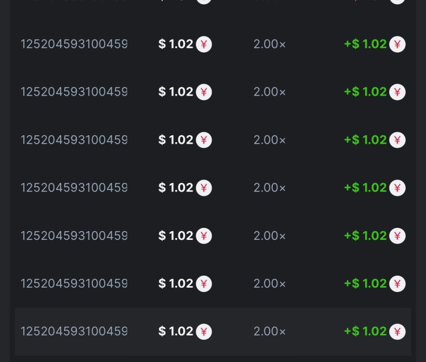Click profit yen icon in sixth full row
426x362 pixels.
point(398,283)
